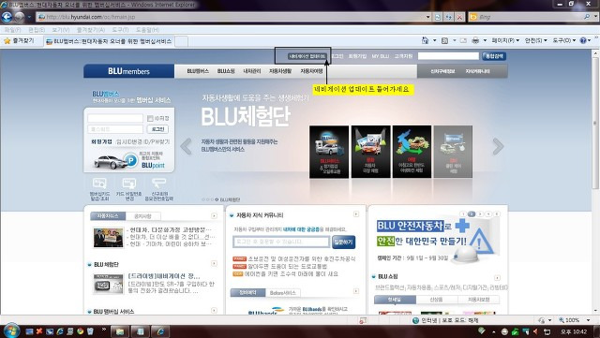Screen dimensions: 600x338
Task: Click the 로그인 button in login box
Action: click(x=157, y=129)
